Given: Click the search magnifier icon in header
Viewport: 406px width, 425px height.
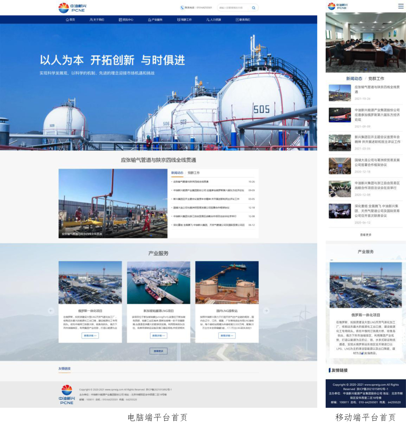Looking at the screenshot, I should click(253, 8).
